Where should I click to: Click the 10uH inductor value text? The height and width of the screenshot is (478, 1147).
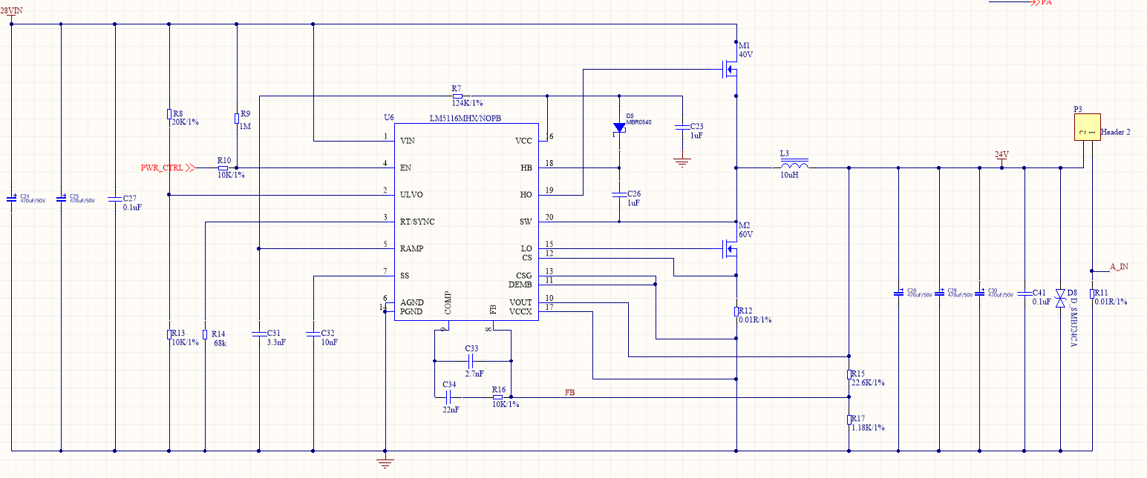click(788, 176)
